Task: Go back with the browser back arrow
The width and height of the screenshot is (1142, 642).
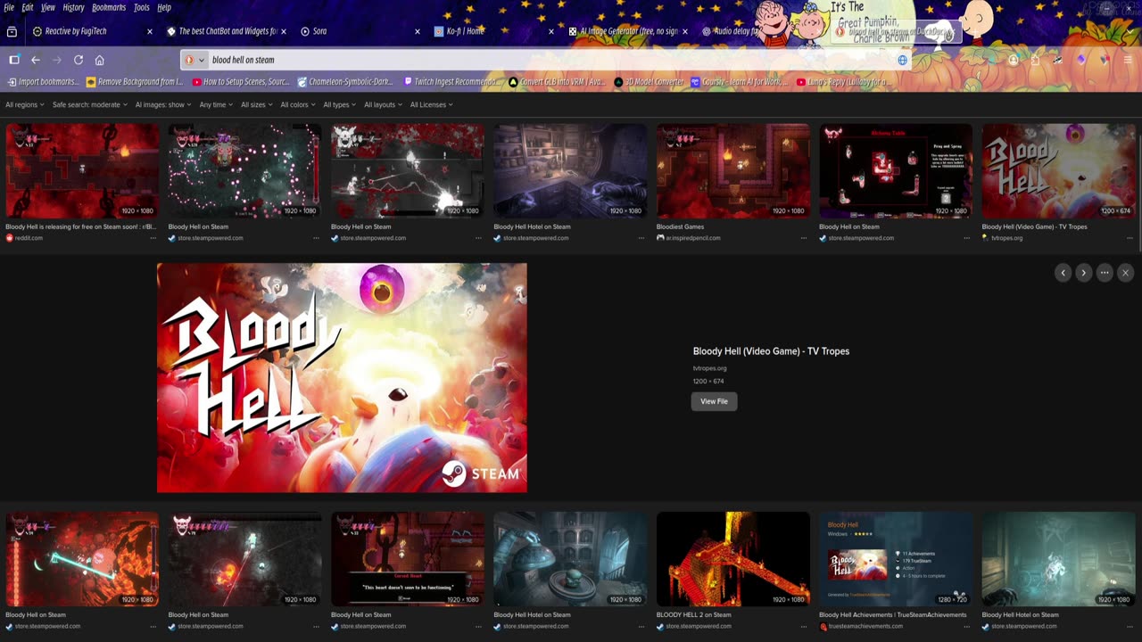Action: click(36, 60)
